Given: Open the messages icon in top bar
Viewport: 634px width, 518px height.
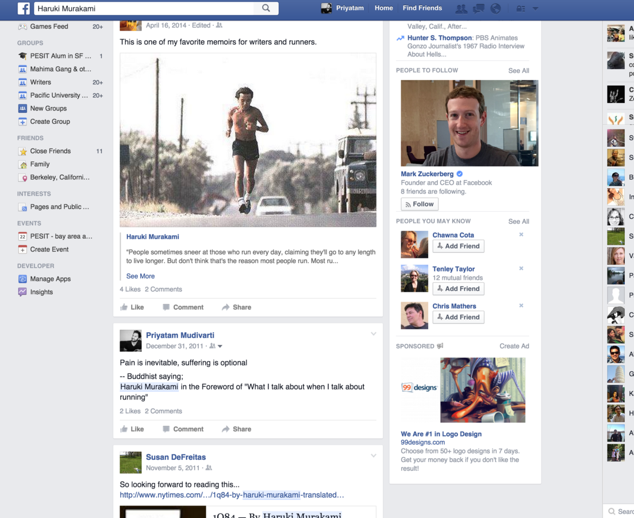Looking at the screenshot, I should (479, 9).
